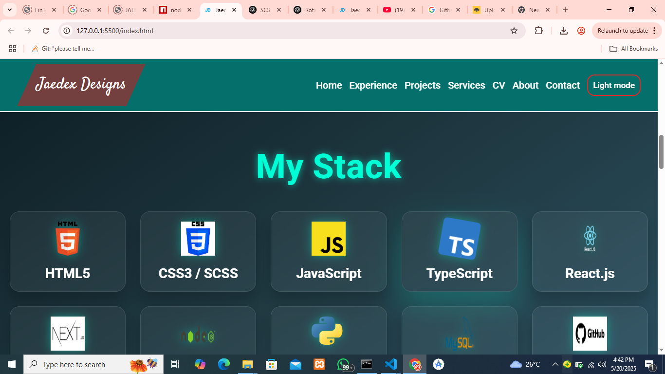
Task: Open the Git bookmark 'please tell me...'
Action: [63, 49]
